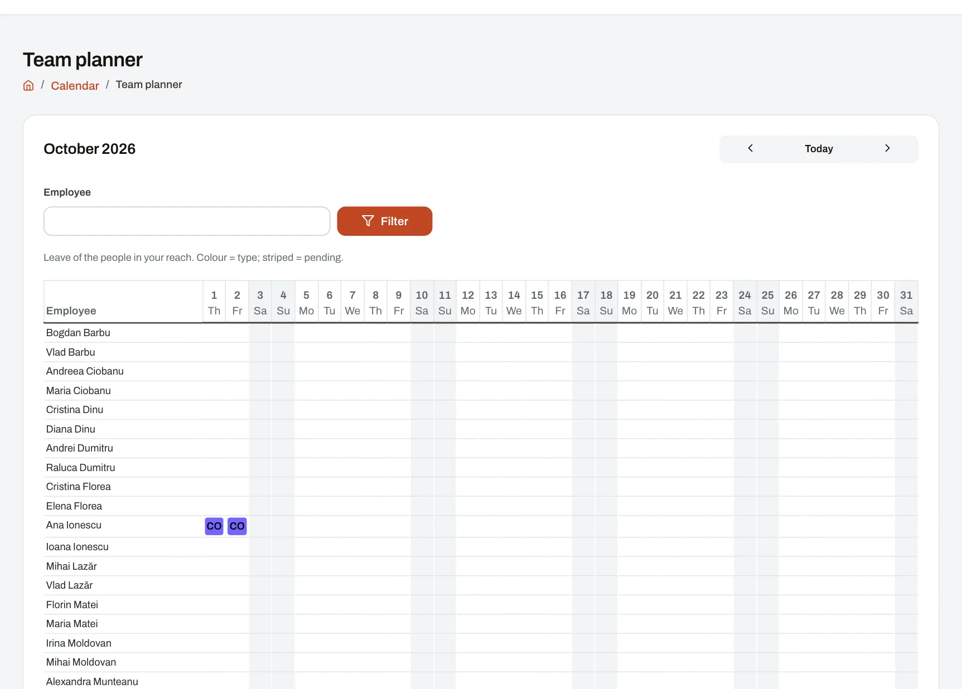Select employee Florin Matei
The width and height of the screenshot is (962, 689).
[x=72, y=605]
